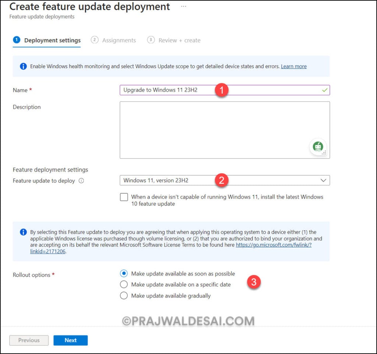The height and width of the screenshot is (354, 377).
Task: Go to the Assignments tab
Action: tap(113, 40)
